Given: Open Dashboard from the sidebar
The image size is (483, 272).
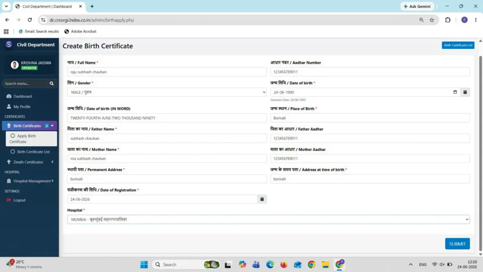Looking at the screenshot, I should pyautogui.click(x=23, y=96).
